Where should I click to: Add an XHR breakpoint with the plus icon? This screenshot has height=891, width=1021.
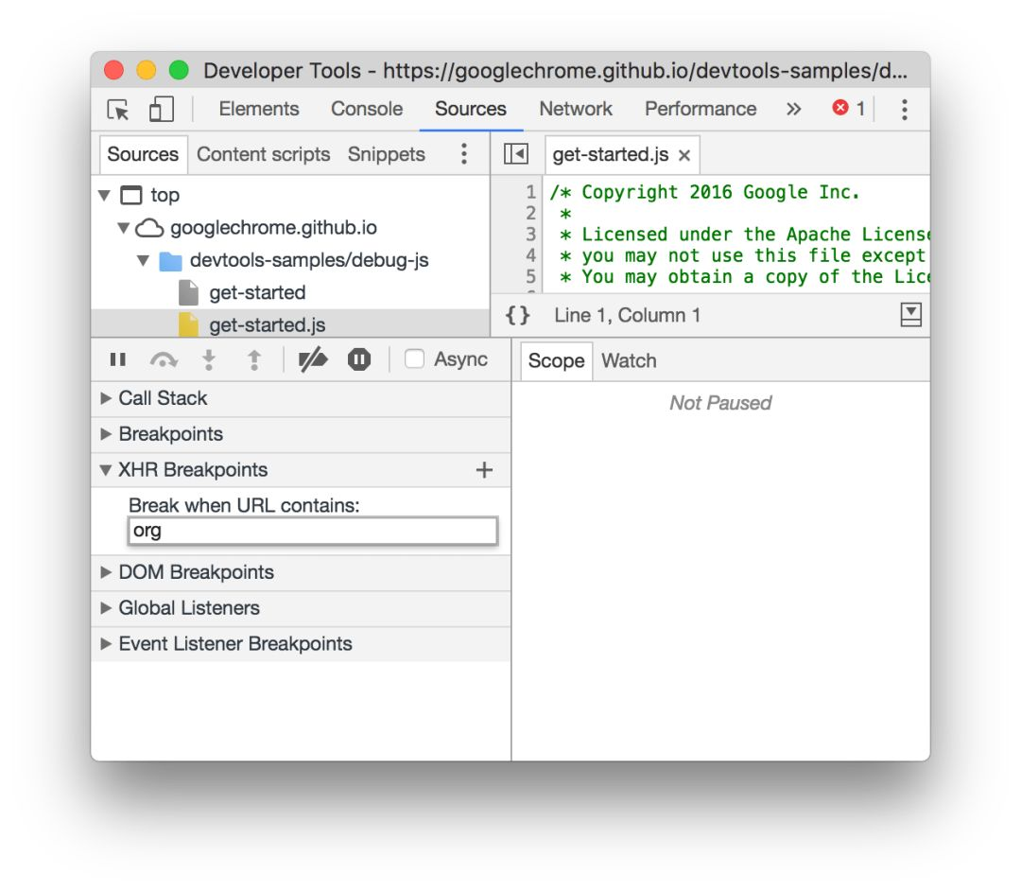pyautogui.click(x=484, y=469)
